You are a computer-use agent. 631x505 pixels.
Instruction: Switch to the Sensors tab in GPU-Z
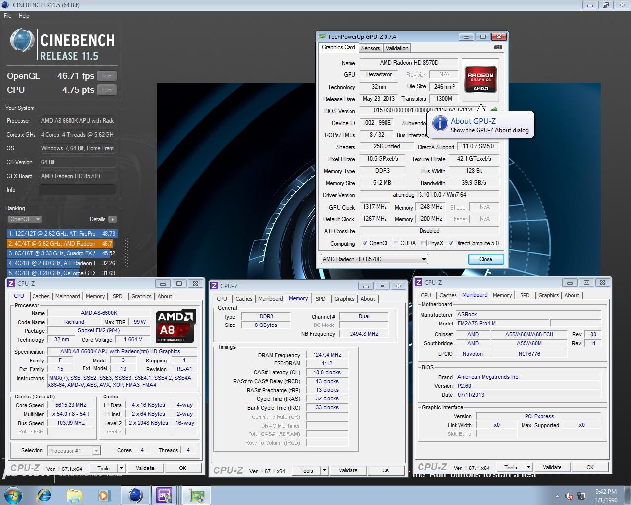[x=370, y=48]
